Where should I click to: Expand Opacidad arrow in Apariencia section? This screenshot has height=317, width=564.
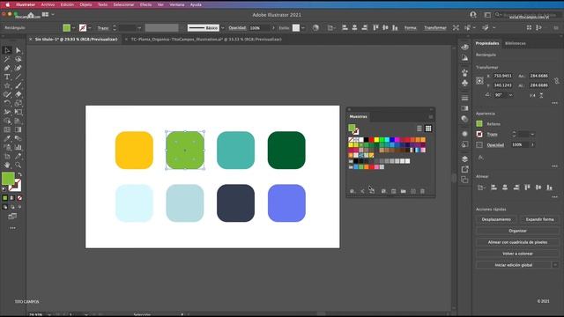[x=532, y=144]
